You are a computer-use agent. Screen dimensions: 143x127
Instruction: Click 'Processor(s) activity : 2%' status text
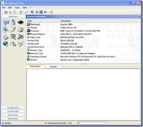click(x=60, y=123)
